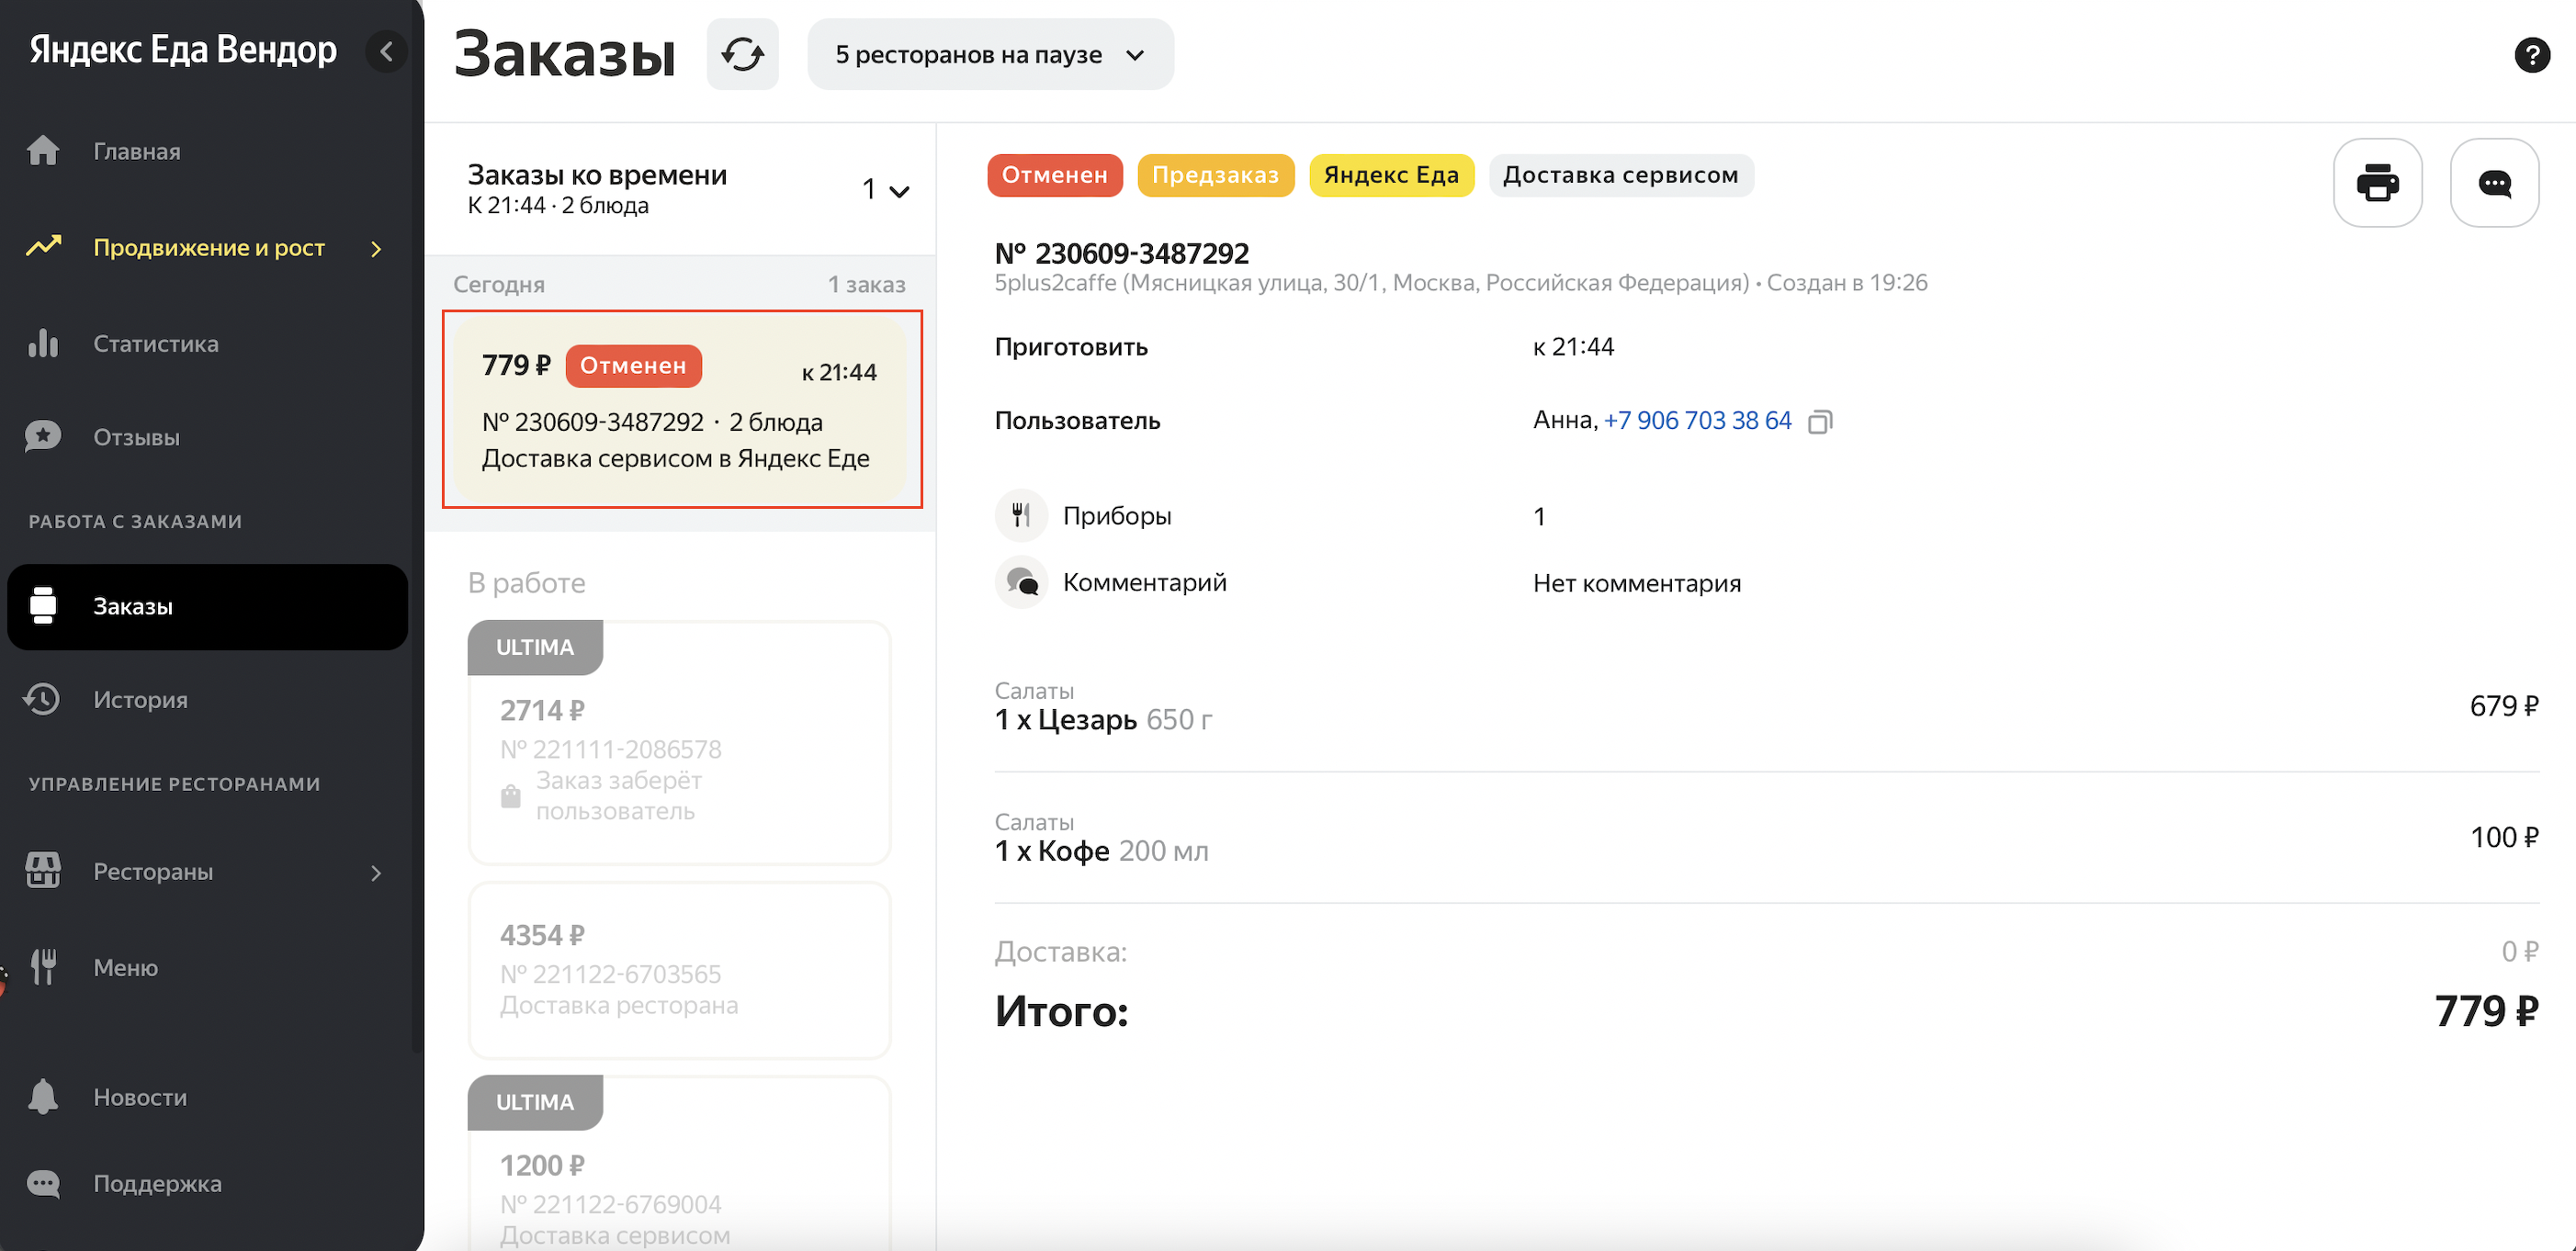Open order 4354 ₽ Доставка ресторана card
The height and width of the screenshot is (1251, 2576).
click(679, 969)
